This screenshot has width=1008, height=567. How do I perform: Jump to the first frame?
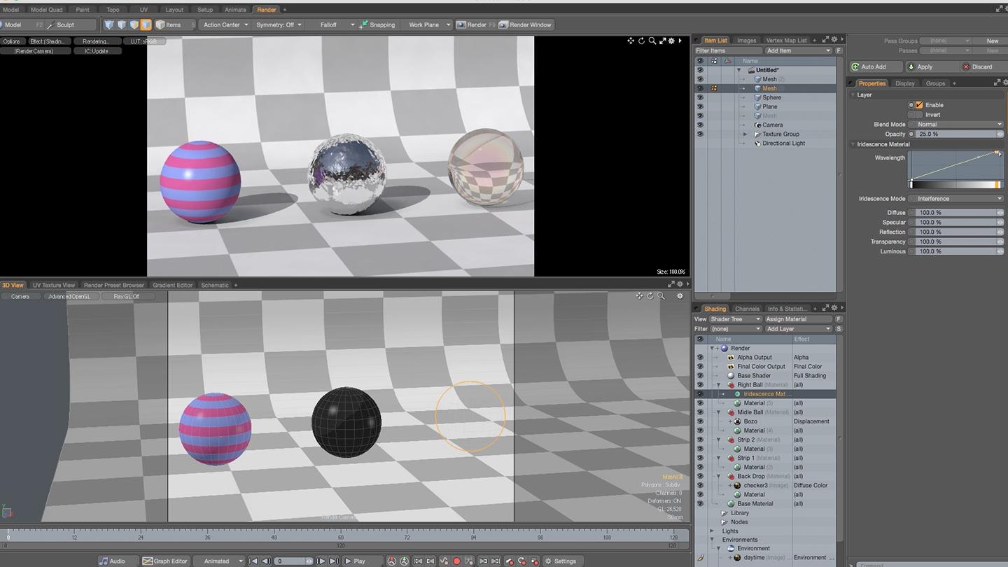point(253,561)
